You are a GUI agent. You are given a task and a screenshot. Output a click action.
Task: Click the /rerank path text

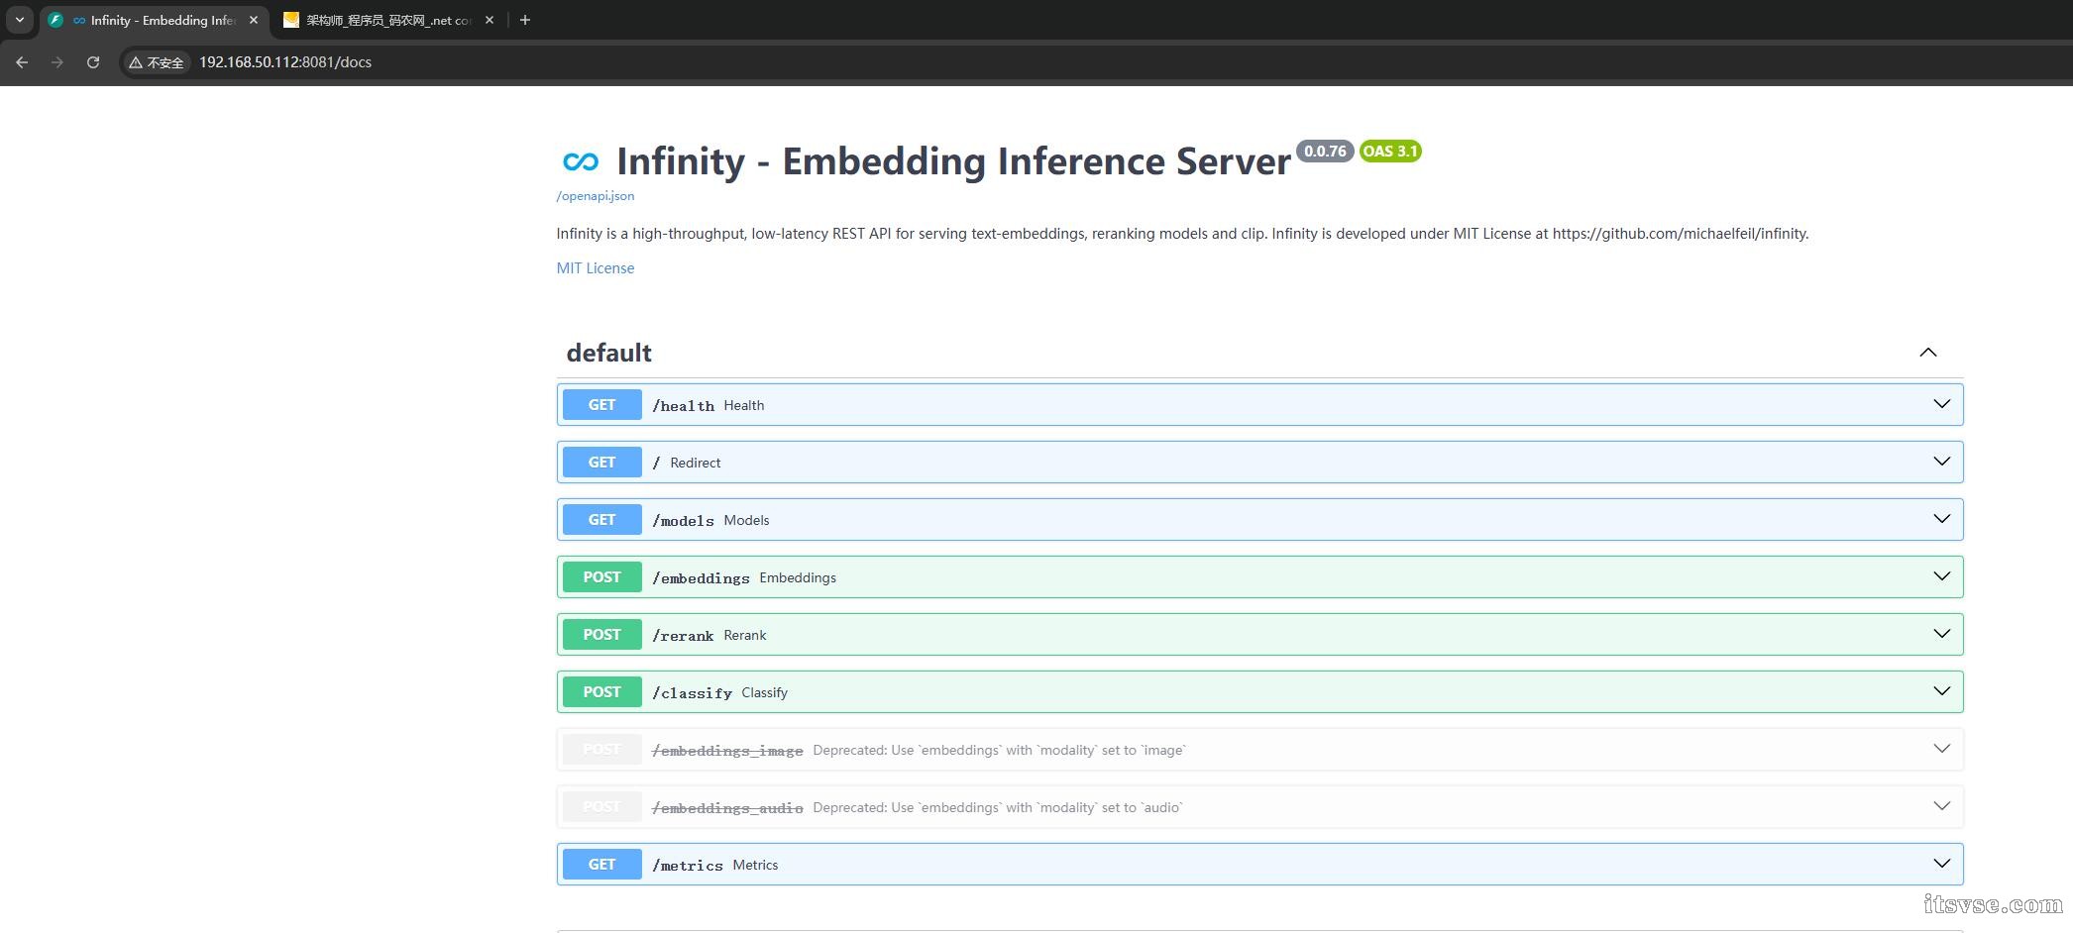point(683,636)
